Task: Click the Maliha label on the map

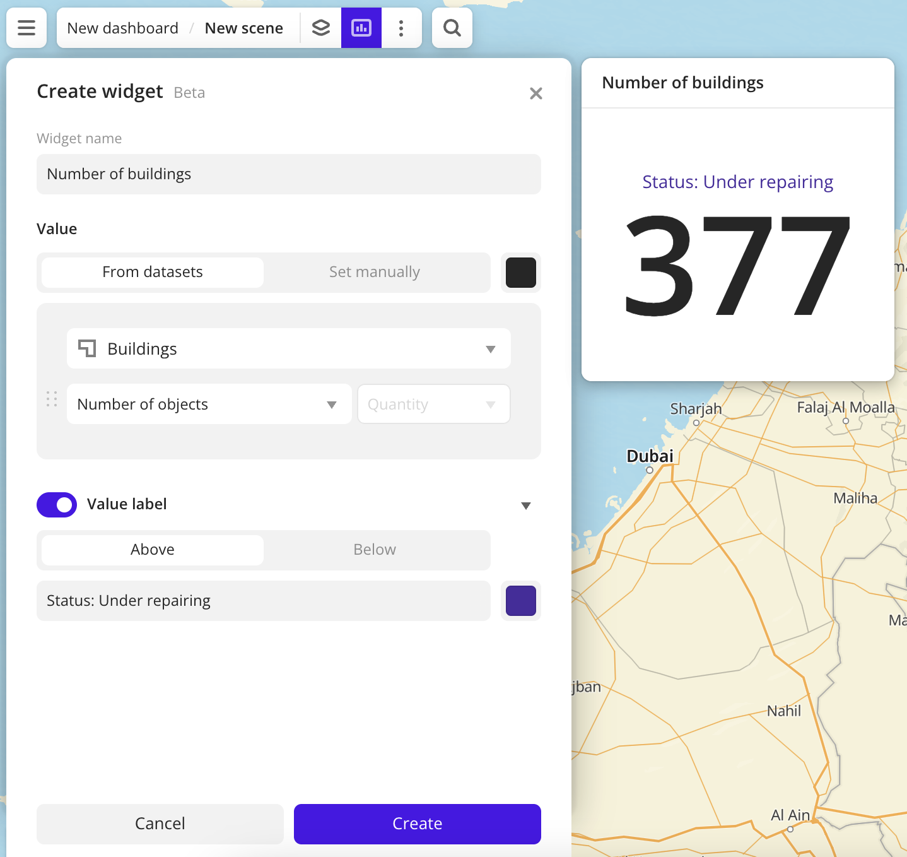Action: coord(855,499)
